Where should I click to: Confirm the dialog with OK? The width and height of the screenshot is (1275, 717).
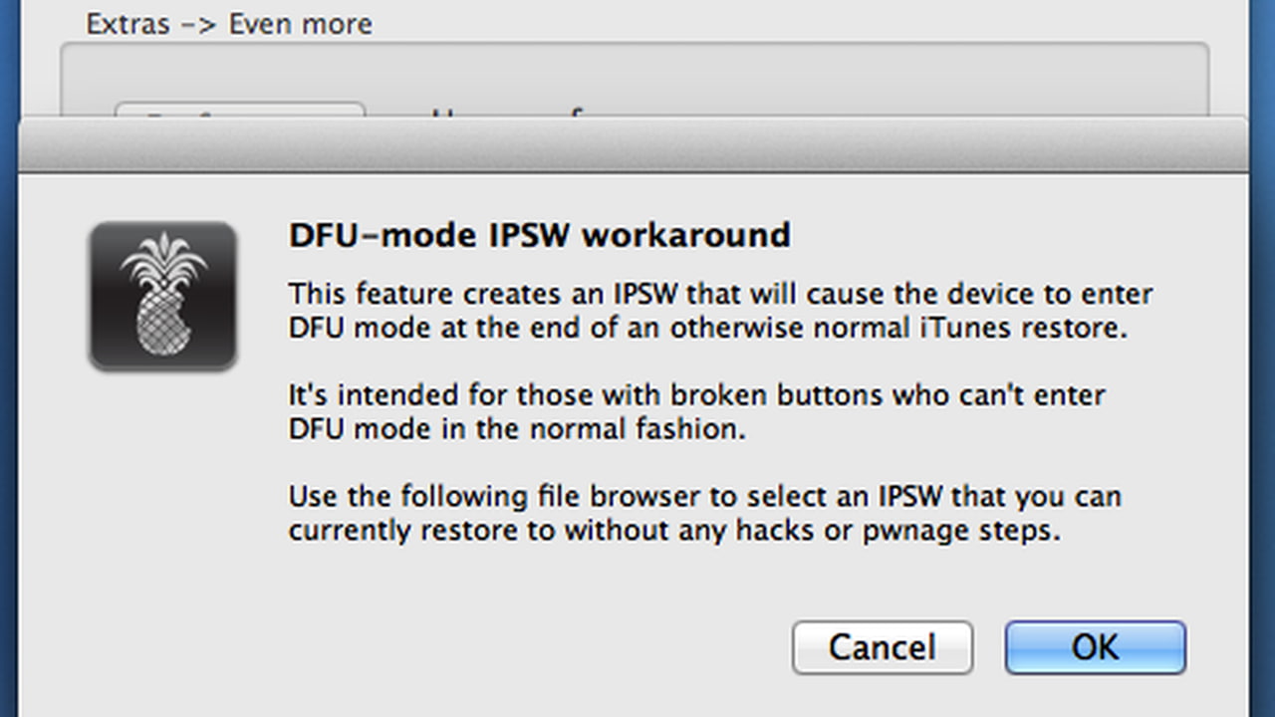(1095, 648)
